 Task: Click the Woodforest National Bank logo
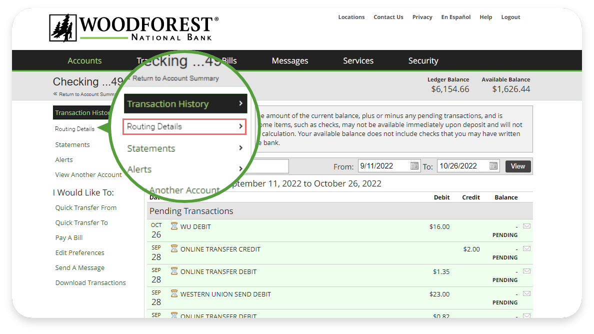134,28
